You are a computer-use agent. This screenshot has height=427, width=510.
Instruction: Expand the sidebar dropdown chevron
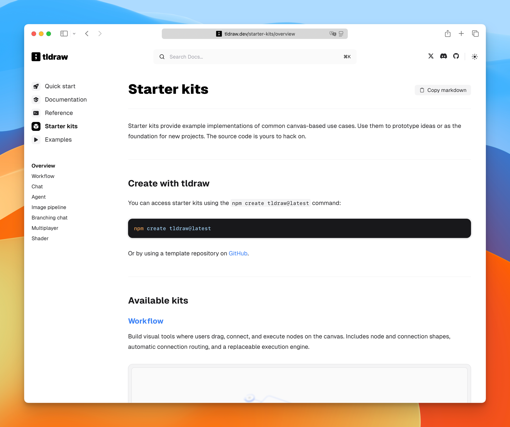coord(74,34)
